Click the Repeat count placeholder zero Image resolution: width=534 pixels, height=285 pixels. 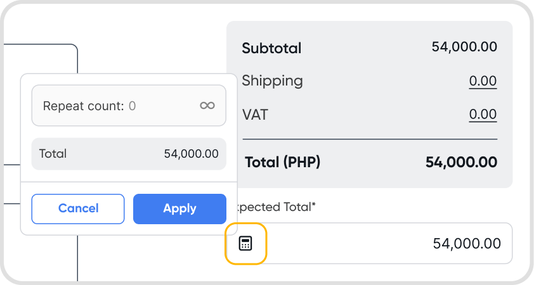click(x=132, y=106)
